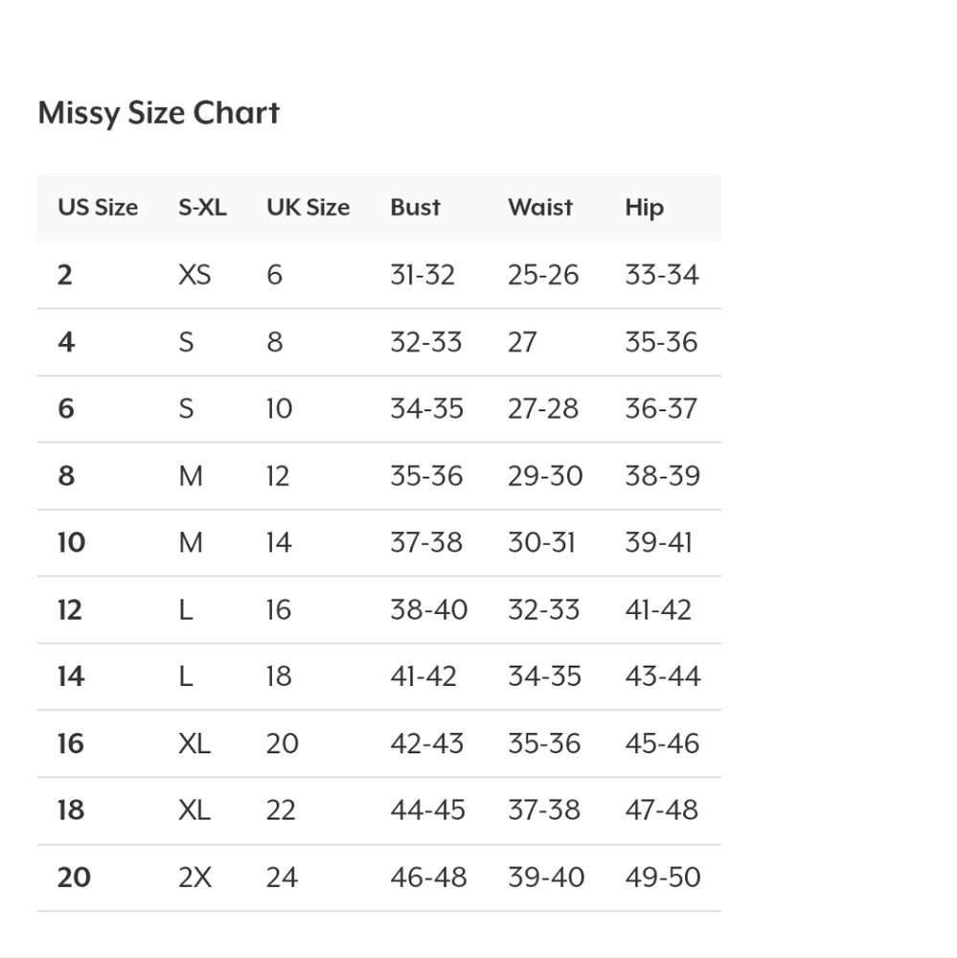Select the S-XL column header
The width and height of the screenshot is (957, 958).
[x=202, y=208]
